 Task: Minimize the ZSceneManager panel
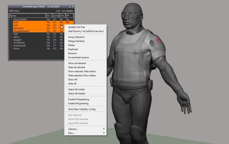69,6
